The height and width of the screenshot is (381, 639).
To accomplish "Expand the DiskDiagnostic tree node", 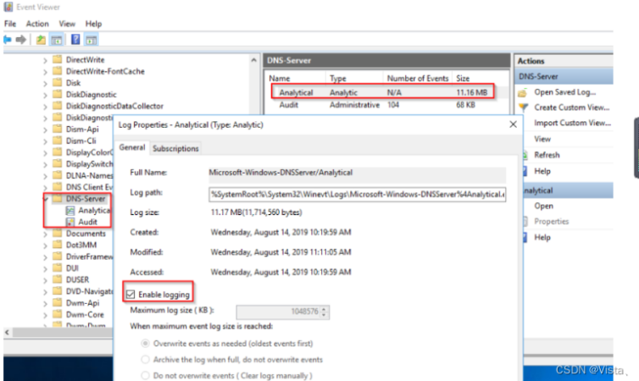I will point(45,95).
